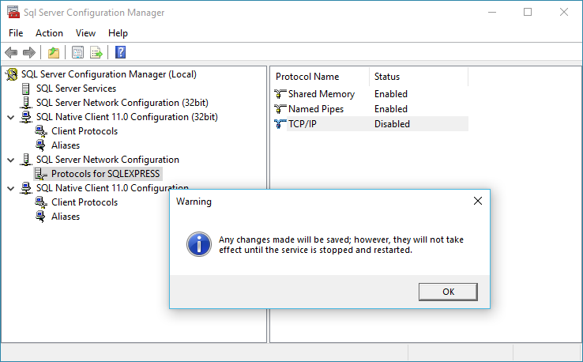Click Enabled status for Named Pipes
The height and width of the screenshot is (362, 583).
point(391,109)
